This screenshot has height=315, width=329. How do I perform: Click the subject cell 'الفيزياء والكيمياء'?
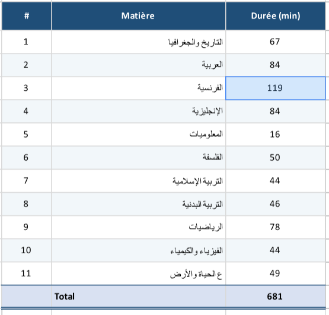click(x=139, y=250)
